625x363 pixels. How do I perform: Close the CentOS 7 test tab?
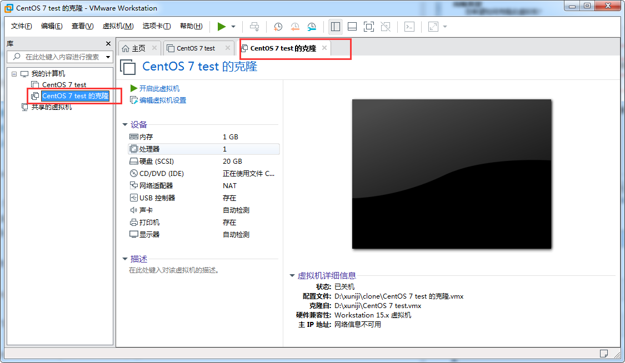228,48
